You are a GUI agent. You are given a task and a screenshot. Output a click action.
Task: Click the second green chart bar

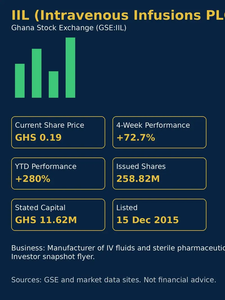click(37, 73)
